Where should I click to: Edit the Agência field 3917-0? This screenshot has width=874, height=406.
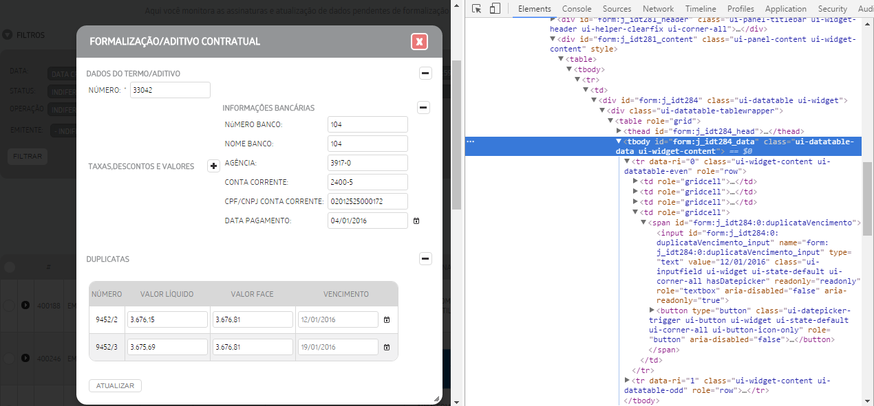[367, 163]
